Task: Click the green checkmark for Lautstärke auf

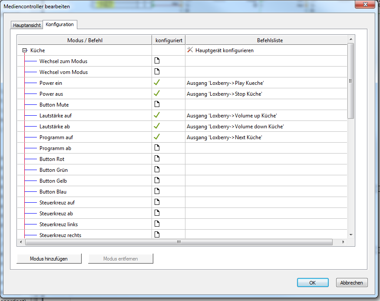Action: (x=157, y=115)
